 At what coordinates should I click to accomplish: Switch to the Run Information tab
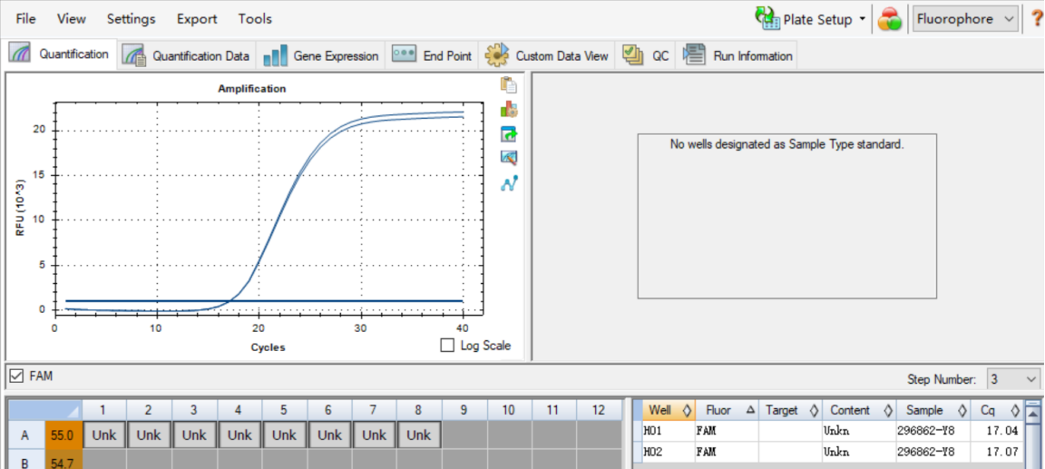[737, 56]
